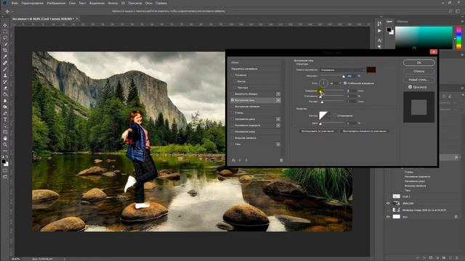Select the Clone Stamp tool
The image size is (465, 261).
tap(5, 75)
